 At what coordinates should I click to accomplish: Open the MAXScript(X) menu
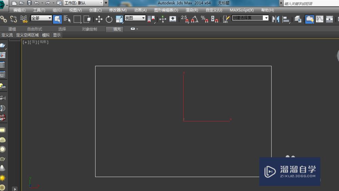click(242, 10)
